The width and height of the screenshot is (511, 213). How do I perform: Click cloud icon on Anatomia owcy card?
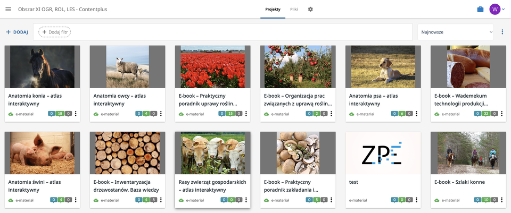(x=96, y=114)
